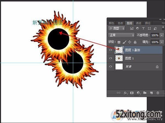Click lock icon on 背景 layer

point(157,67)
